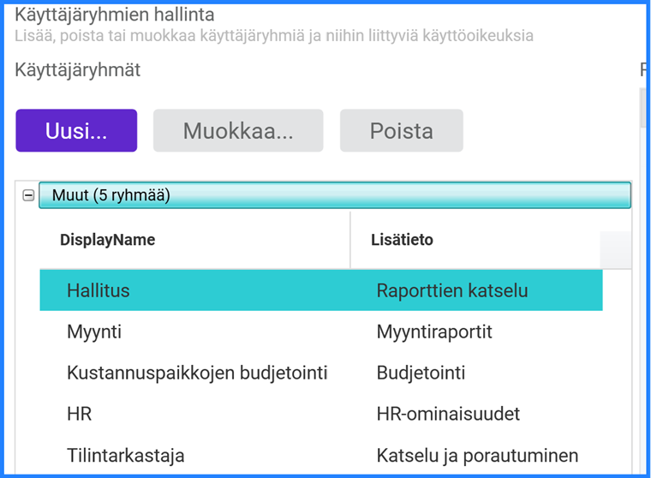
Task: Click the Uusi... button
Action: tap(76, 131)
